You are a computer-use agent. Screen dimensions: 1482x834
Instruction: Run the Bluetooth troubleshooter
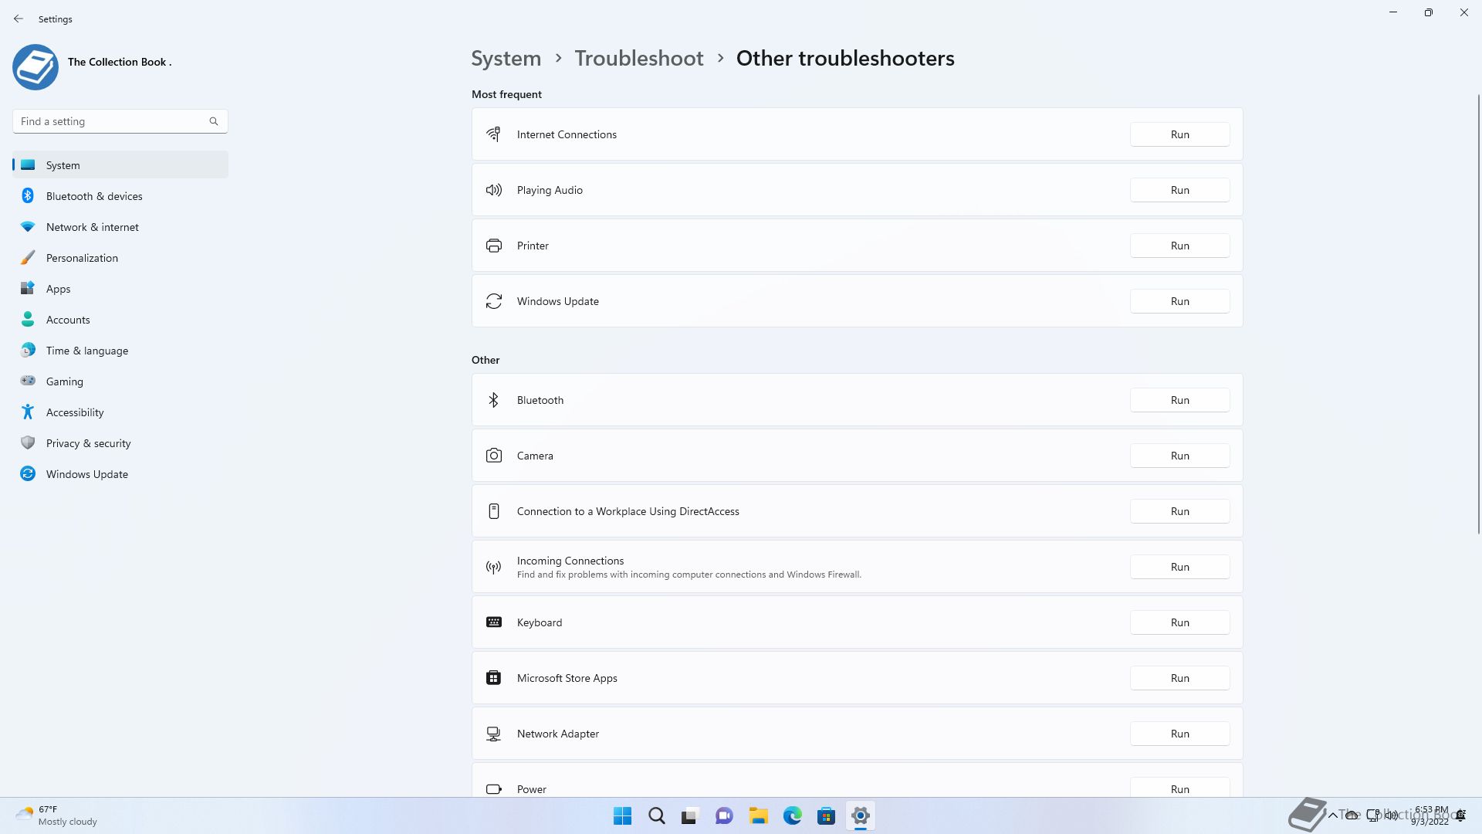1179,400
